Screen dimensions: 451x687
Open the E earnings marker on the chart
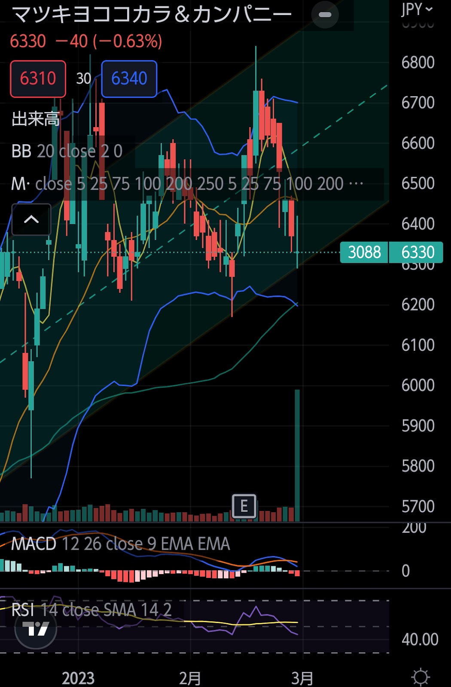point(244,506)
